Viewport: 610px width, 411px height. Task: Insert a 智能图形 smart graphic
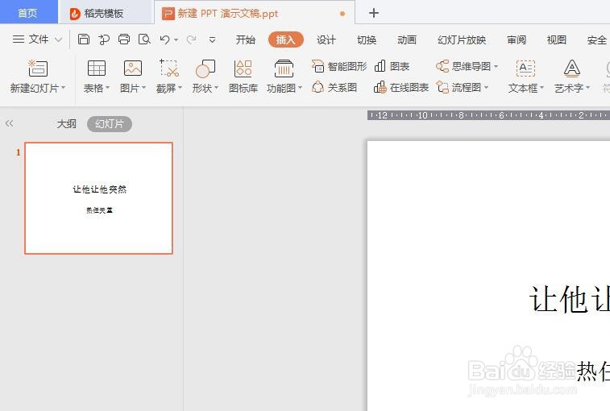click(339, 67)
